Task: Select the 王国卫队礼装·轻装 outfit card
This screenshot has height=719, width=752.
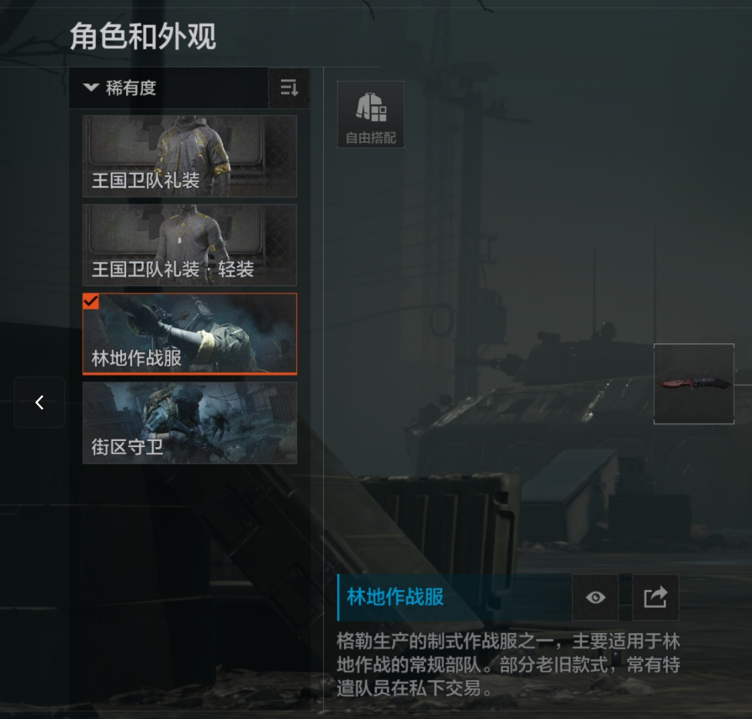Action: click(x=189, y=245)
